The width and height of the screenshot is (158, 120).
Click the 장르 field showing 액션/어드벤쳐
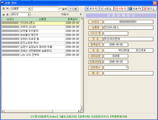pyautogui.click(x=128, y=39)
